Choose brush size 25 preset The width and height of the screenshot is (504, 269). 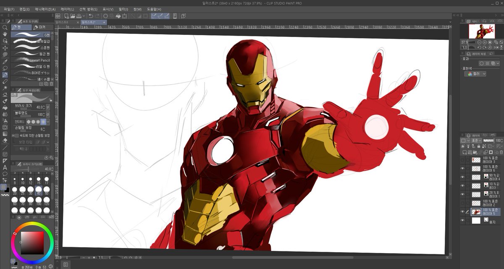[23, 191]
